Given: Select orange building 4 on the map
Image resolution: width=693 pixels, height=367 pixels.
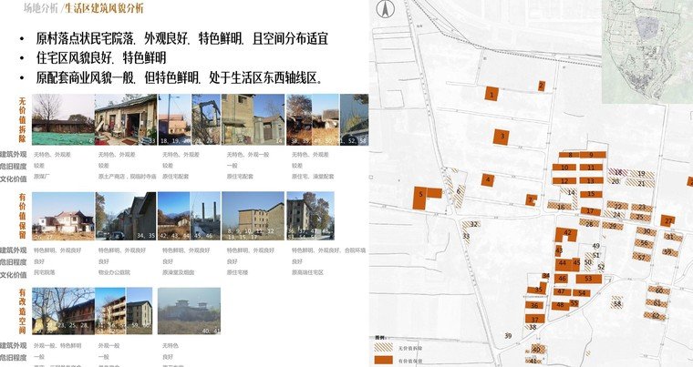Looking at the screenshot, I should pos(488,179).
